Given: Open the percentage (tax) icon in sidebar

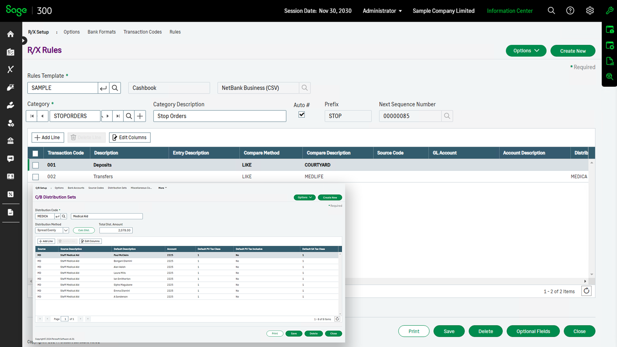Looking at the screenshot, I should [x=11, y=194].
